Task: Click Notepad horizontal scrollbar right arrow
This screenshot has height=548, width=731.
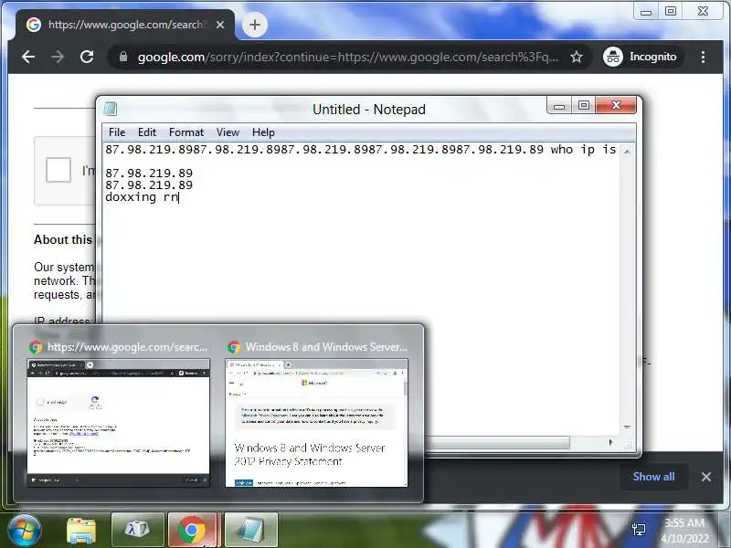Action: (x=610, y=442)
